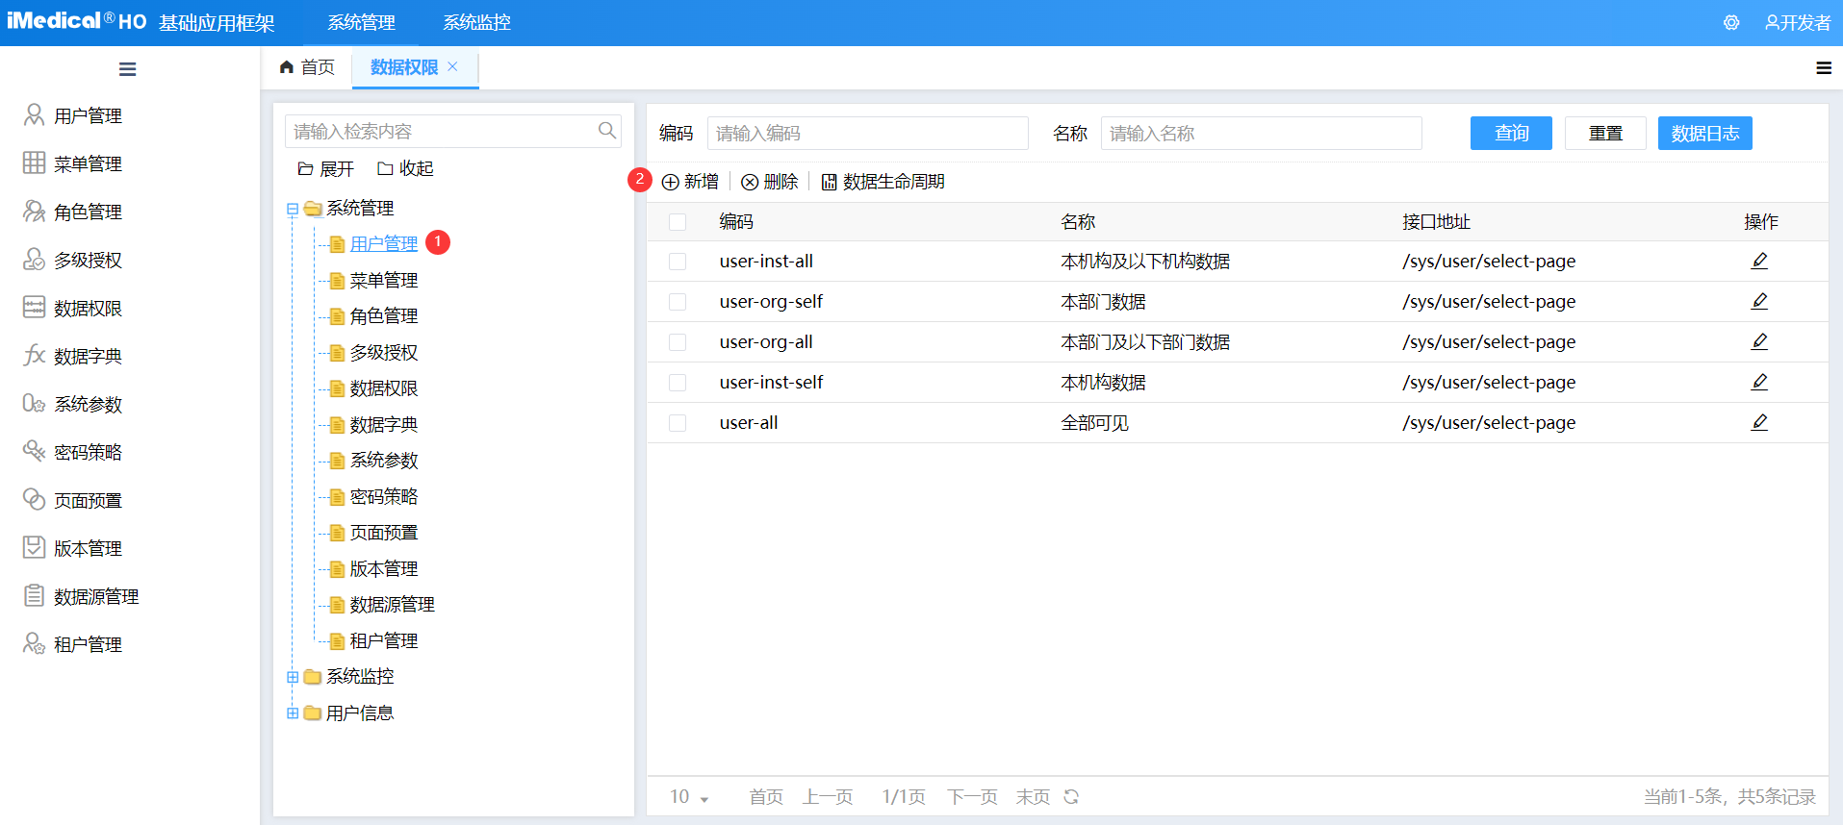Screen dimensions: 1843x825
Task: Go to 末页 in pagination
Action: point(1033,797)
